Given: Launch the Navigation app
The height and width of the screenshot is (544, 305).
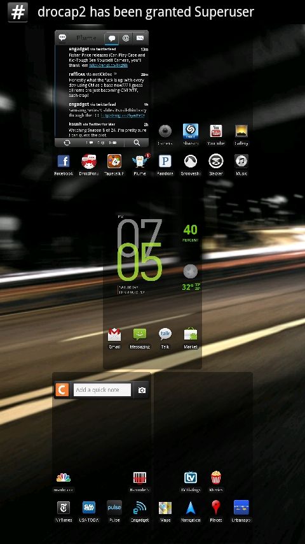Looking at the screenshot, I should 191,508.
